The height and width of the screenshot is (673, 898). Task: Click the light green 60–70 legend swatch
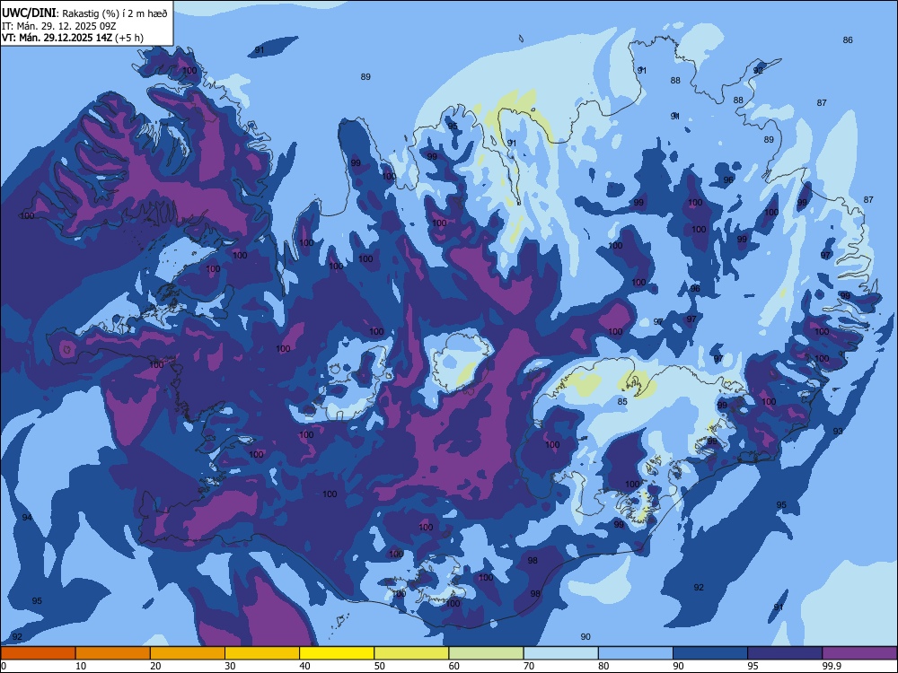(486, 653)
